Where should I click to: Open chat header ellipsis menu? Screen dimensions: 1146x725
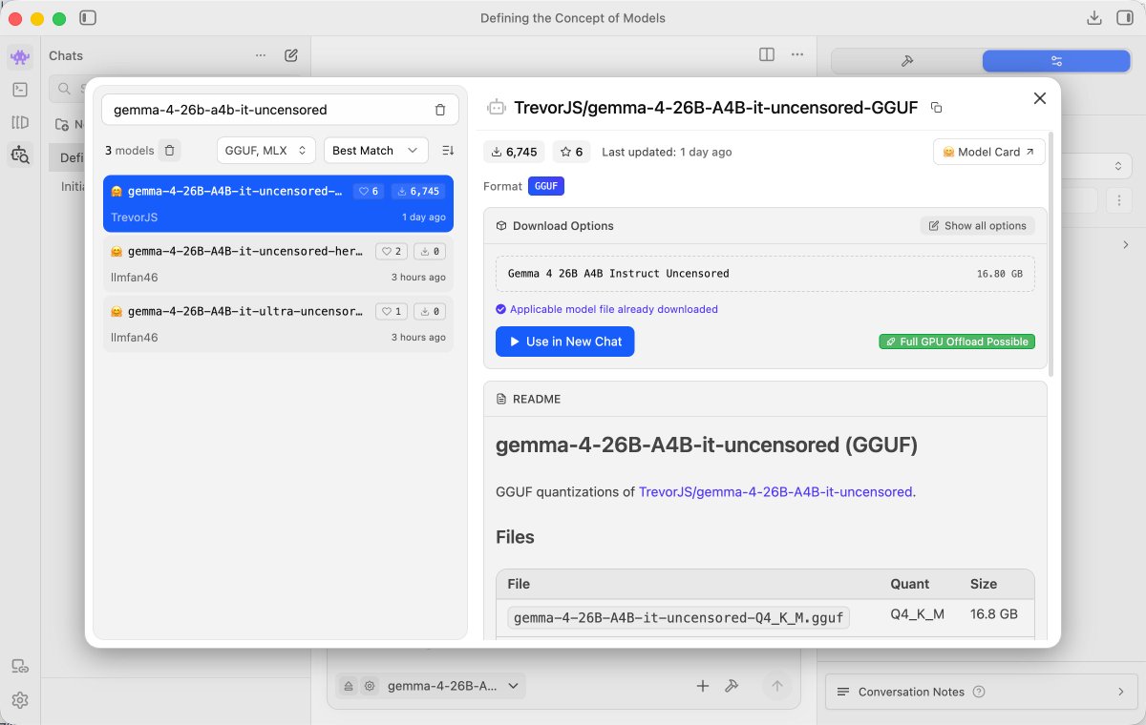pos(797,54)
